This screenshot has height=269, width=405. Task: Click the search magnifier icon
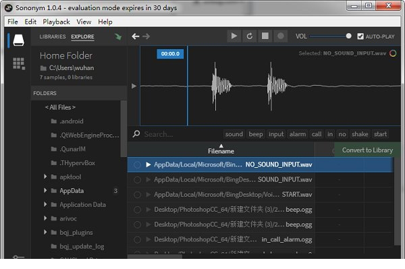[x=136, y=134]
